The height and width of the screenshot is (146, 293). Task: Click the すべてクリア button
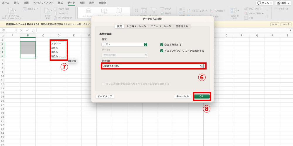pos(105,96)
